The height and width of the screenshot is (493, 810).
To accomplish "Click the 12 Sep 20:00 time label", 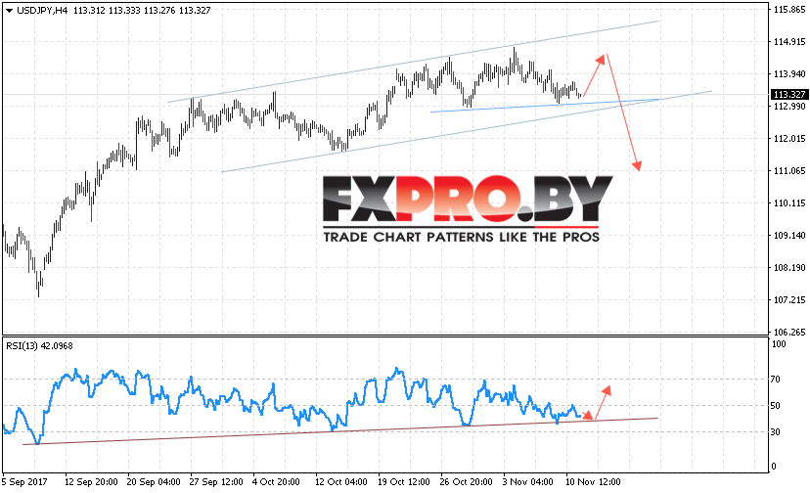I will click(x=91, y=482).
